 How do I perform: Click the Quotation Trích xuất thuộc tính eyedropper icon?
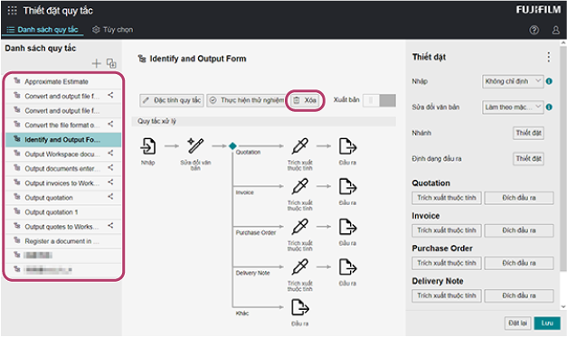coord(299,146)
